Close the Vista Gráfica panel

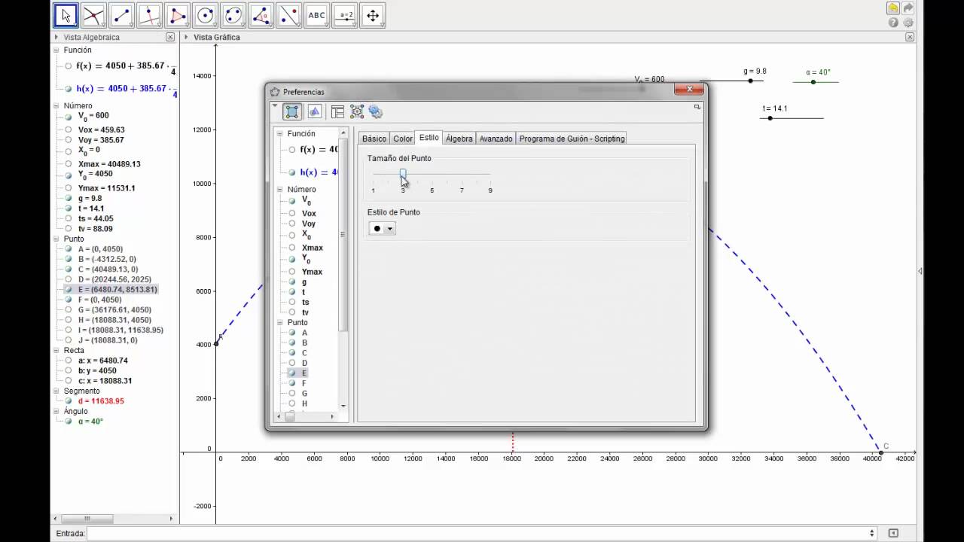pyautogui.click(x=910, y=37)
